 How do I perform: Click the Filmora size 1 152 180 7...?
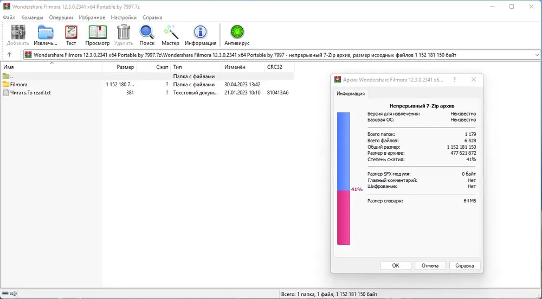120,85
